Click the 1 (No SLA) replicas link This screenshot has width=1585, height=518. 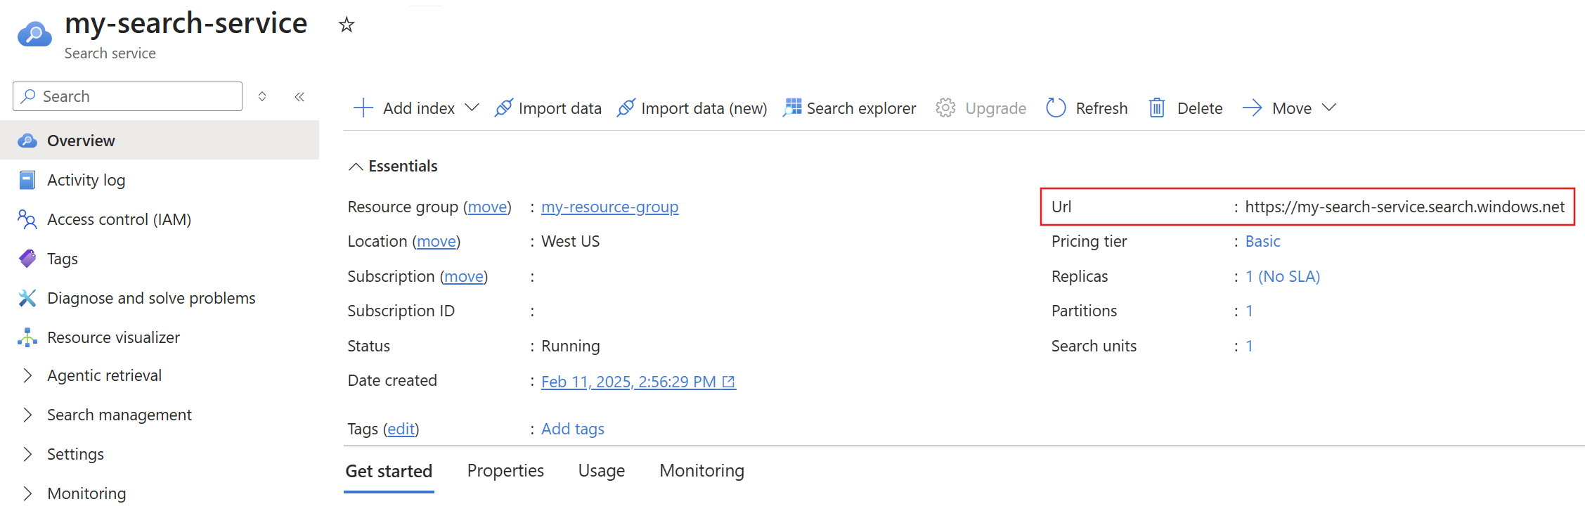[x=1283, y=276]
